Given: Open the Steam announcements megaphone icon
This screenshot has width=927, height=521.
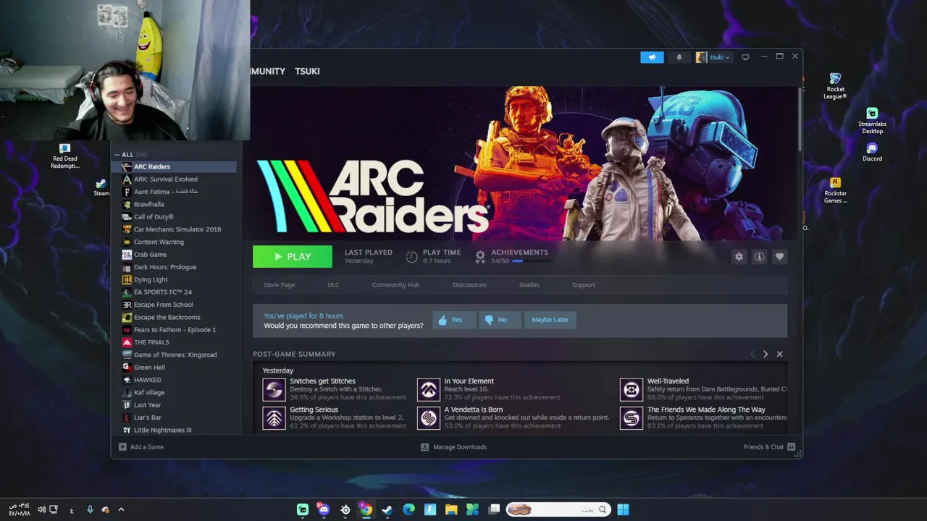Looking at the screenshot, I should tap(652, 57).
